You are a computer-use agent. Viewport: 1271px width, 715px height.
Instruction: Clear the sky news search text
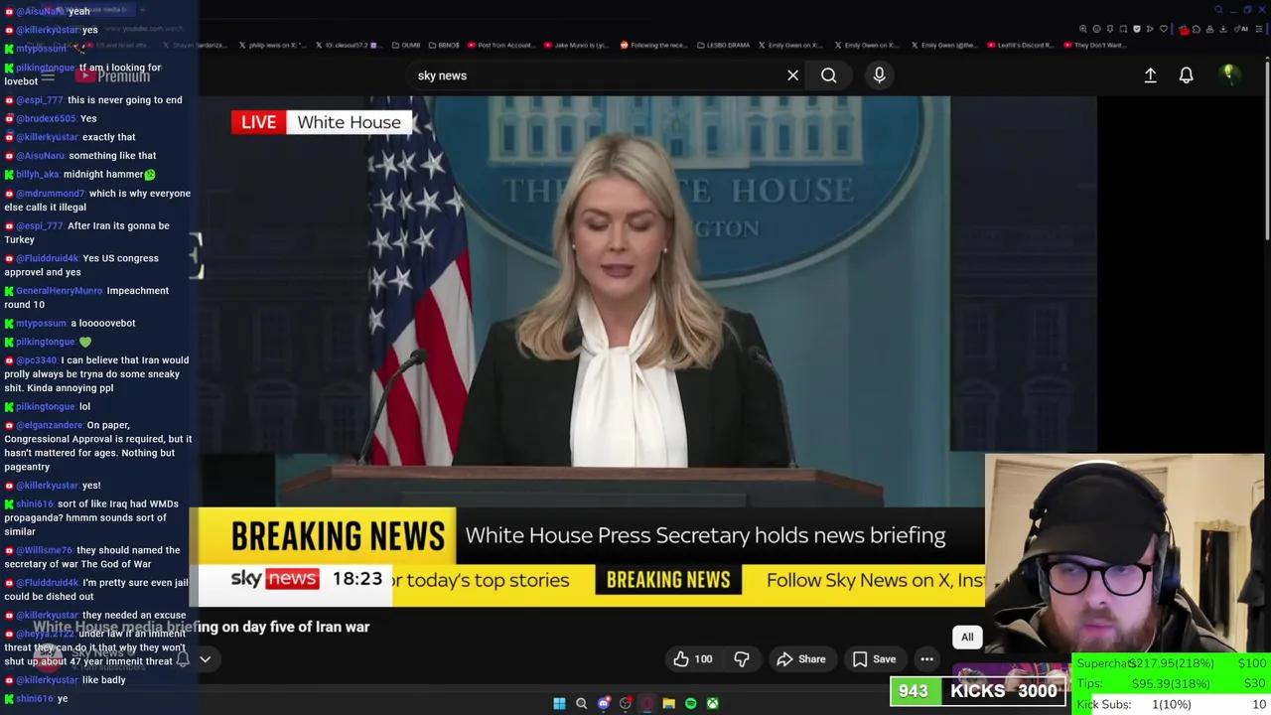(792, 75)
